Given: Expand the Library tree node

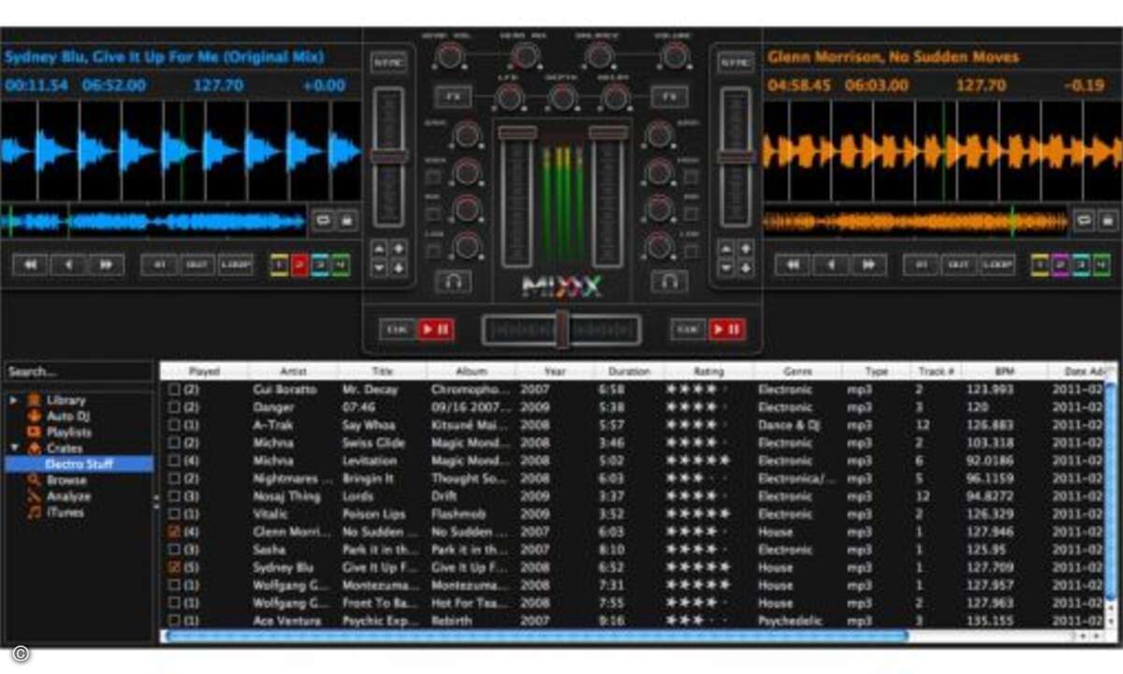Looking at the screenshot, I should click(x=14, y=400).
